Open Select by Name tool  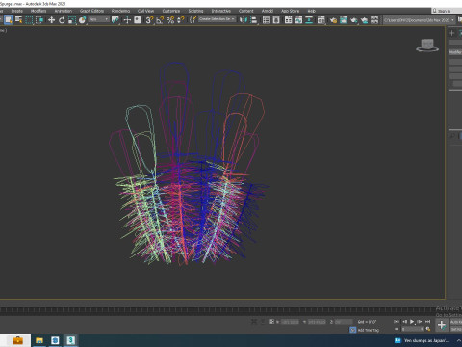coord(19,20)
